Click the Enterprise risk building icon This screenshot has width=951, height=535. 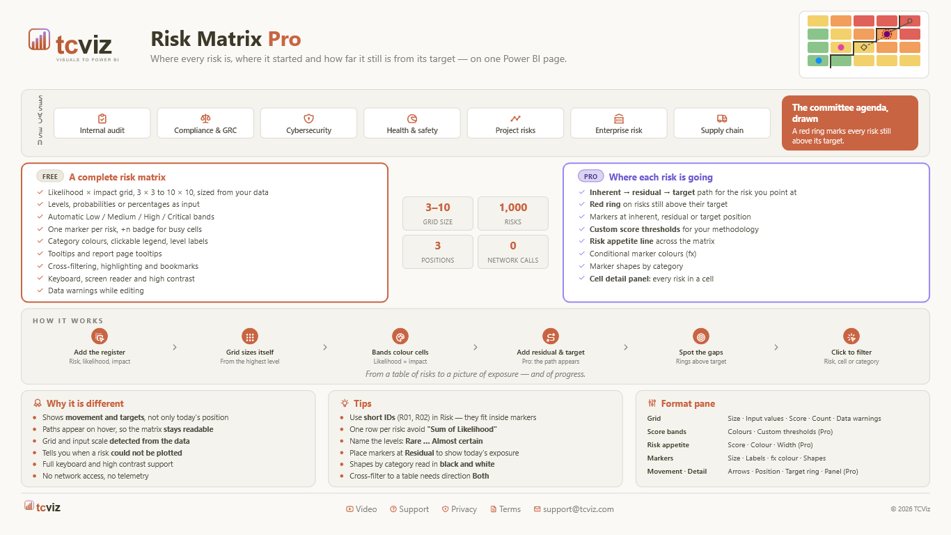(619, 118)
